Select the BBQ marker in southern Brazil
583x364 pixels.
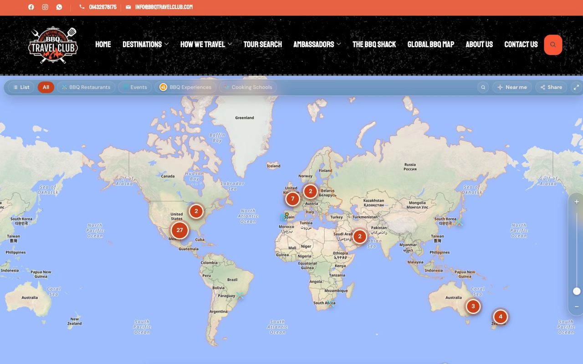coord(240,296)
